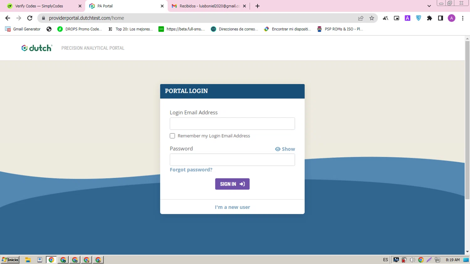The width and height of the screenshot is (470, 264).
Task: Open the purple A extension icon
Action: pyautogui.click(x=407, y=18)
